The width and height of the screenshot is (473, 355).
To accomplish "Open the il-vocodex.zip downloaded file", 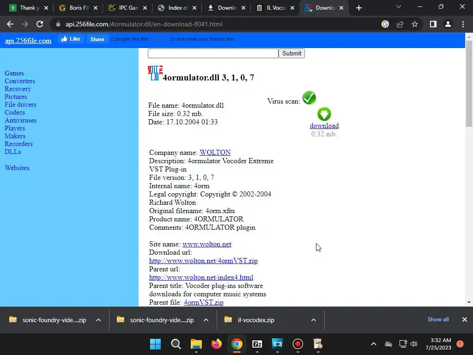I will point(256,320).
